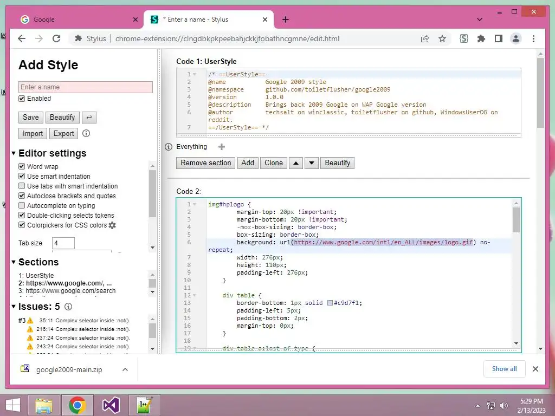Click the Export button

(64, 134)
